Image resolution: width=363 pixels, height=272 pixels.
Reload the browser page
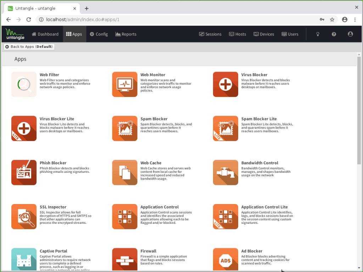[29, 19]
